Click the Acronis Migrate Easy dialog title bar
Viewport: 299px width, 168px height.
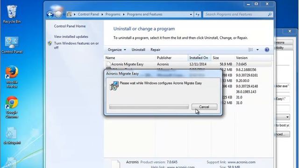pos(163,74)
